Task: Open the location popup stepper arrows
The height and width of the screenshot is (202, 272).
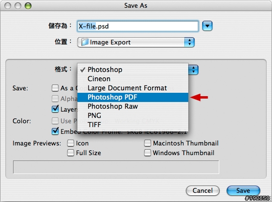Action: (189, 42)
